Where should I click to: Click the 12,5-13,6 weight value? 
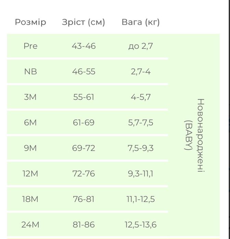click(x=141, y=225)
